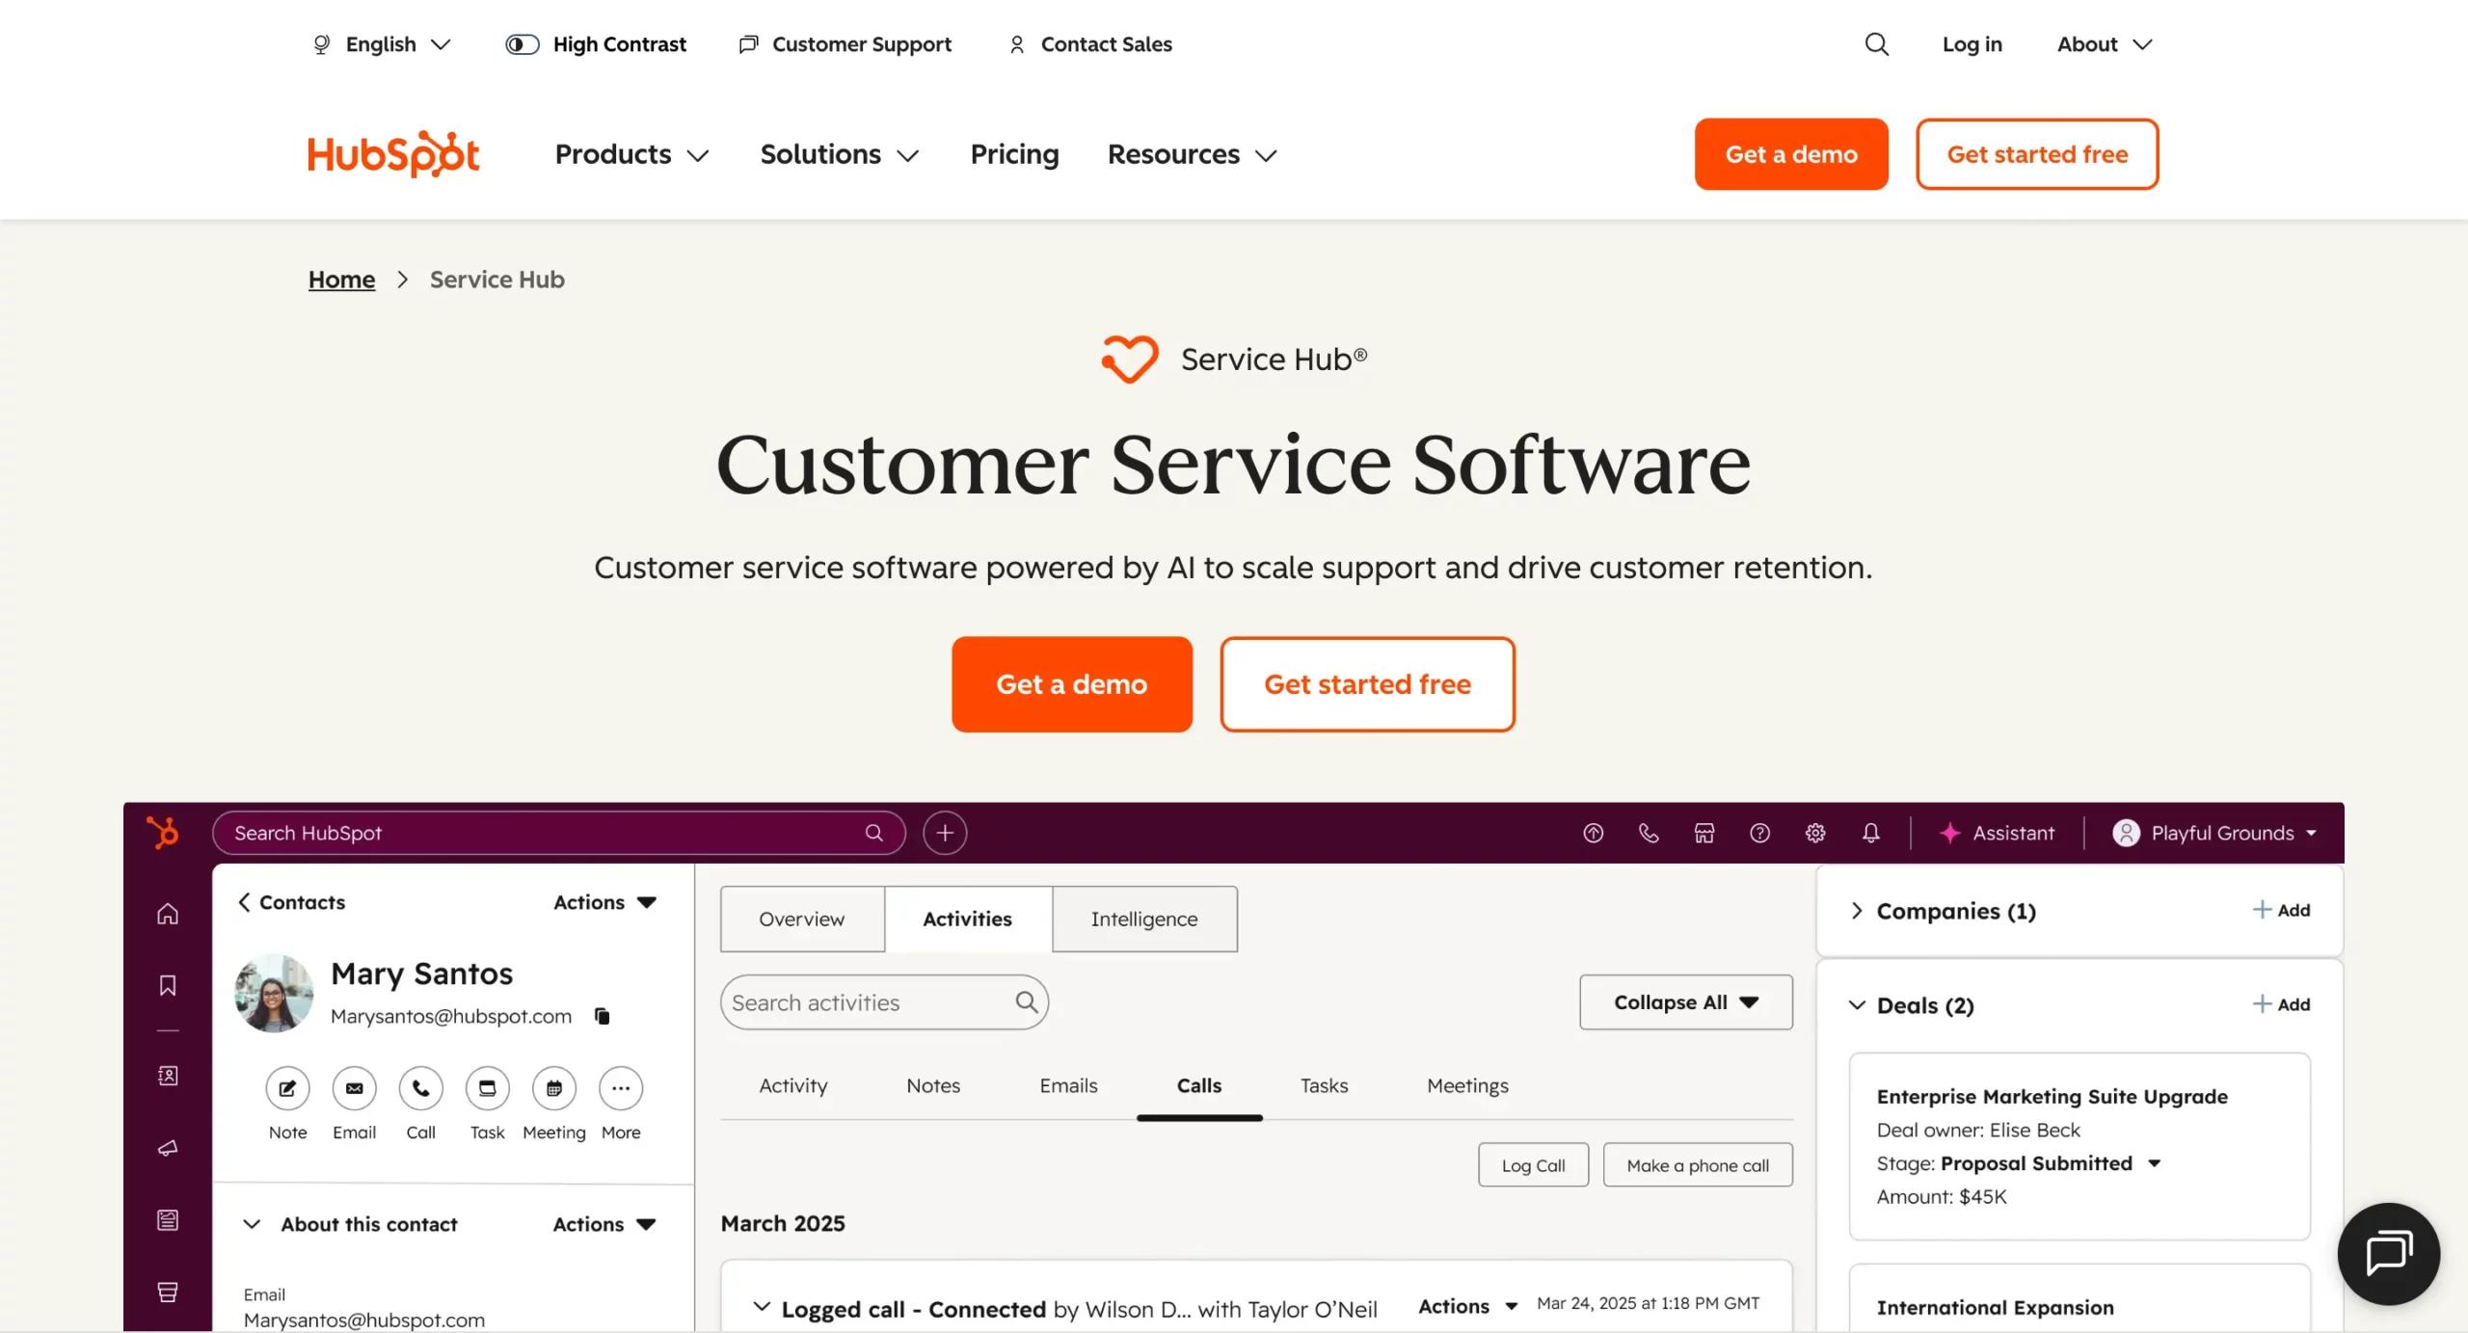This screenshot has width=2468, height=1333.
Task: Click Get a demo in header
Action: 1791,154
